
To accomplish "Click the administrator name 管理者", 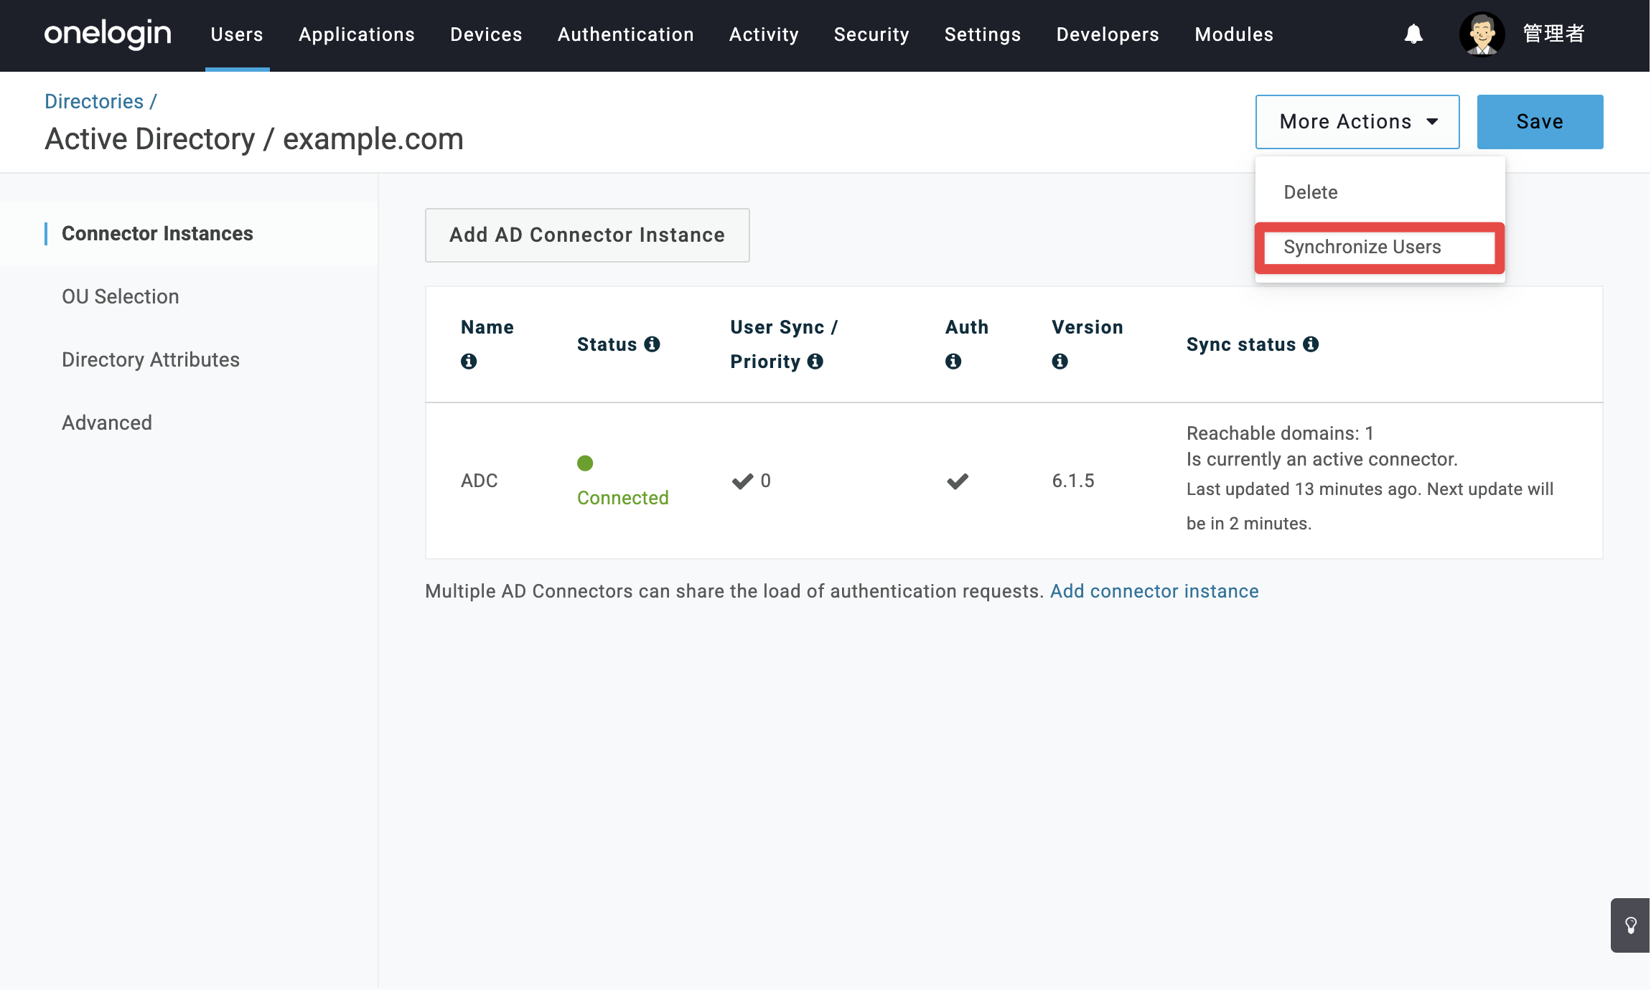I will [x=1554, y=34].
